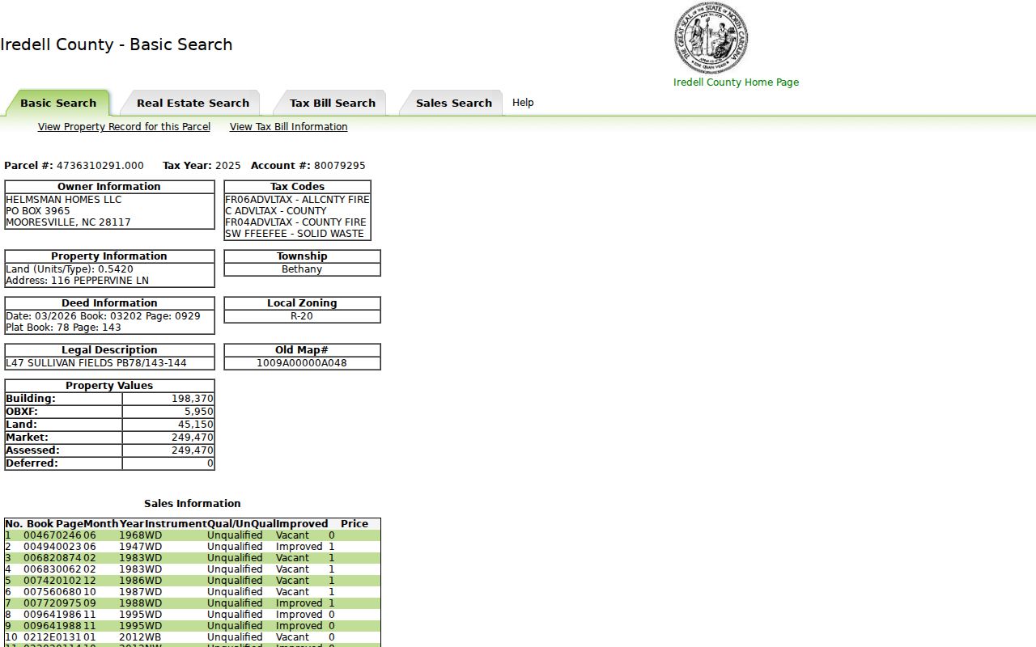
Task: Click the North Carolina state seal image
Action: [711, 37]
